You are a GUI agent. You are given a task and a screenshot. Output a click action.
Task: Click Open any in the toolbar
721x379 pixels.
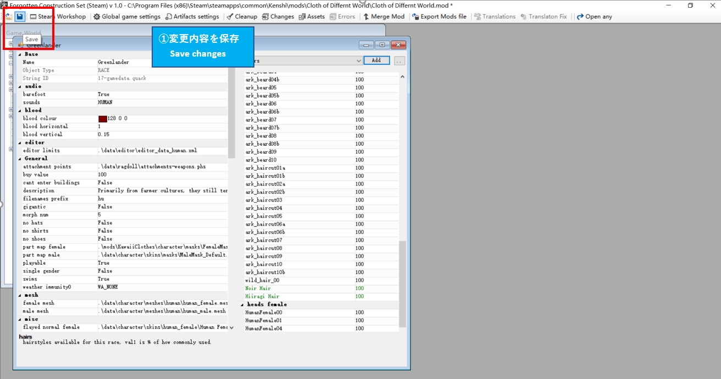pyautogui.click(x=595, y=16)
